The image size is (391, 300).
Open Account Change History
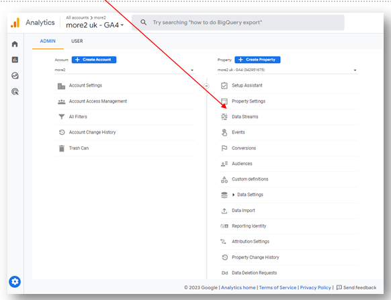point(92,132)
